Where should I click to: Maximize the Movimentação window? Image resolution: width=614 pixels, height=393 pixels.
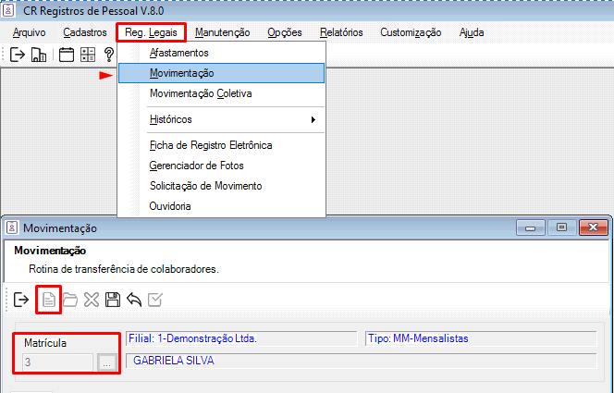point(562,227)
